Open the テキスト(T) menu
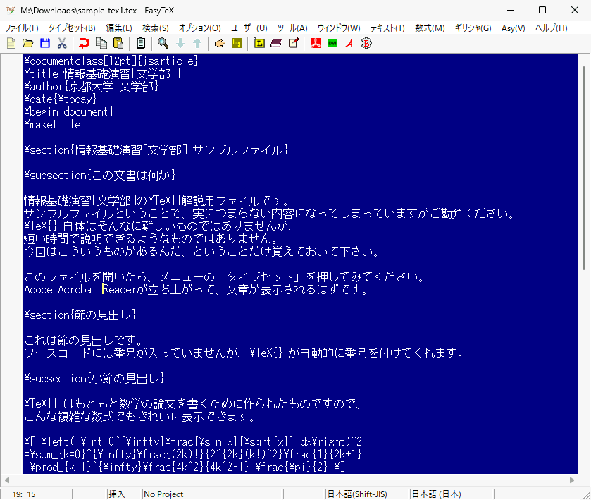The width and height of the screenshot is (591, 500). [x=387, y=28]
